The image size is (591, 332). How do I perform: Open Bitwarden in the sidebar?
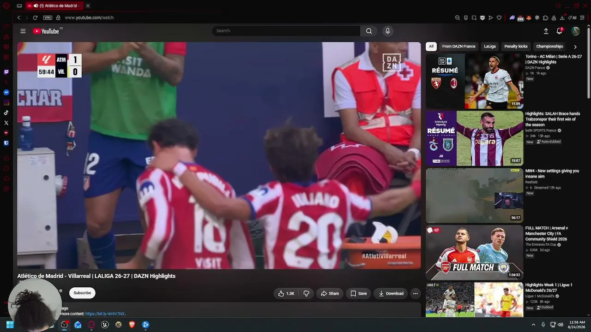(x=6, y=143)
